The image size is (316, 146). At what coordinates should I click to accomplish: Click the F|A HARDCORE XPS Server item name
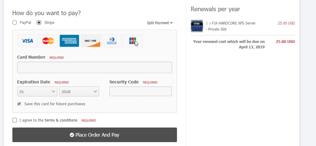coord(234,23)
